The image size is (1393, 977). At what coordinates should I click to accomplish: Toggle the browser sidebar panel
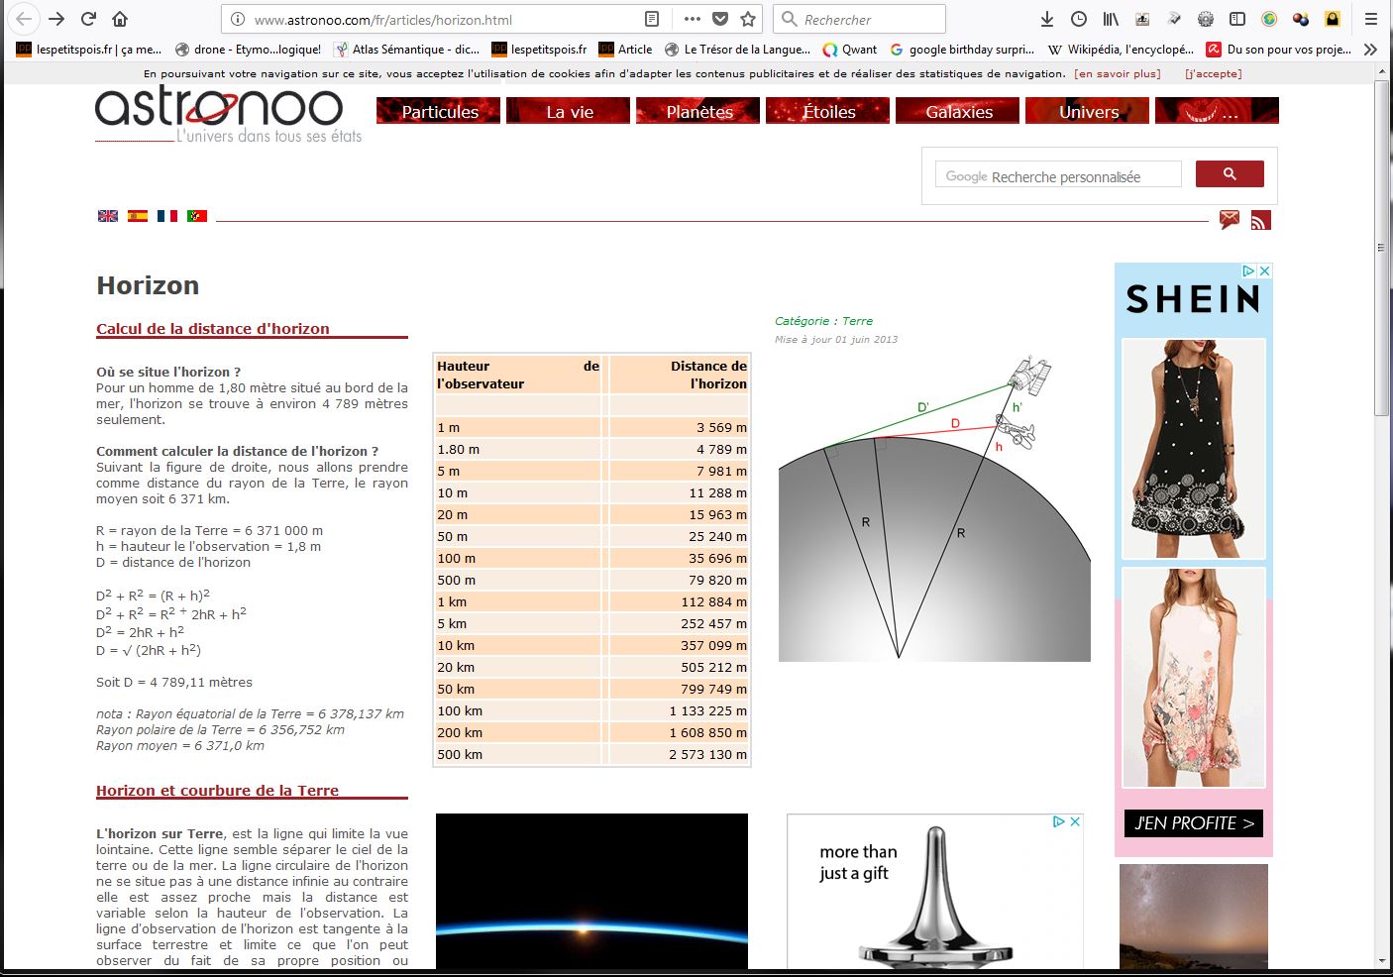[1237, 19]
